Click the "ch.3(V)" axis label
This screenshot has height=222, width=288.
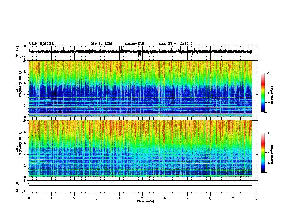17,186
